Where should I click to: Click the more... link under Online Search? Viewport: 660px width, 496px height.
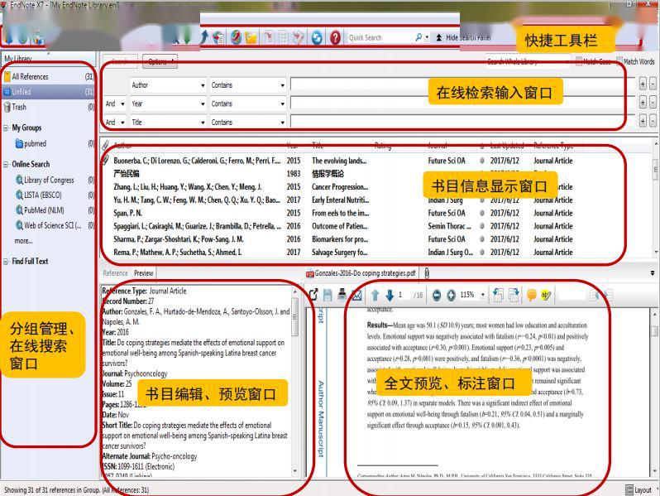pyautogui.click(x=23, y=241)
